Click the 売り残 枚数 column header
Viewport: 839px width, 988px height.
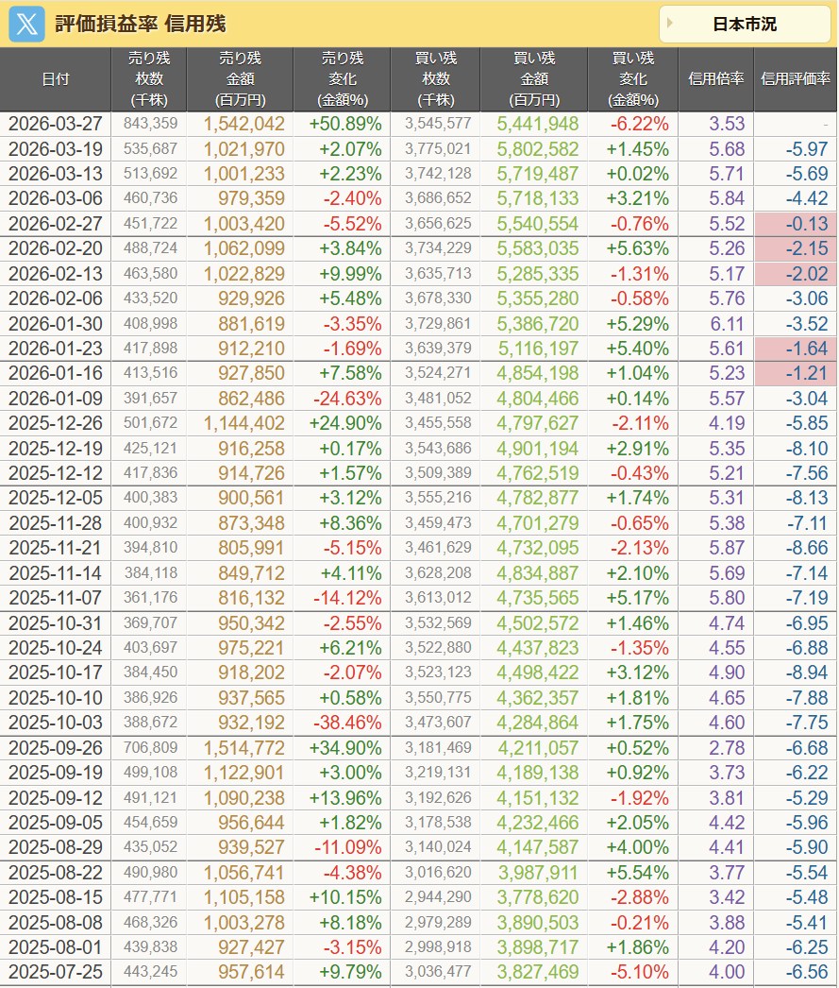tap(149, 79)
